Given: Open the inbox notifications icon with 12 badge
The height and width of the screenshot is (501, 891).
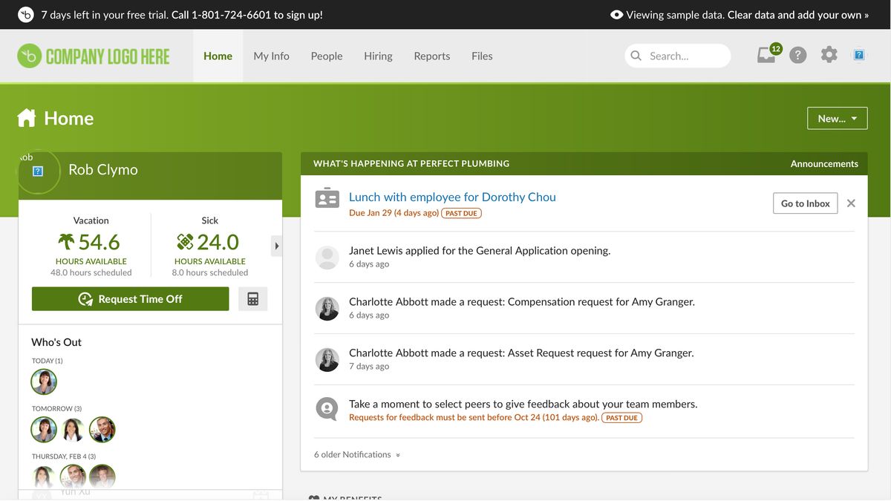Looking at the screenshot, I should point(766,54).
